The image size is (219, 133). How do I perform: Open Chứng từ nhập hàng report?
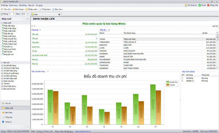pos(11,68)
